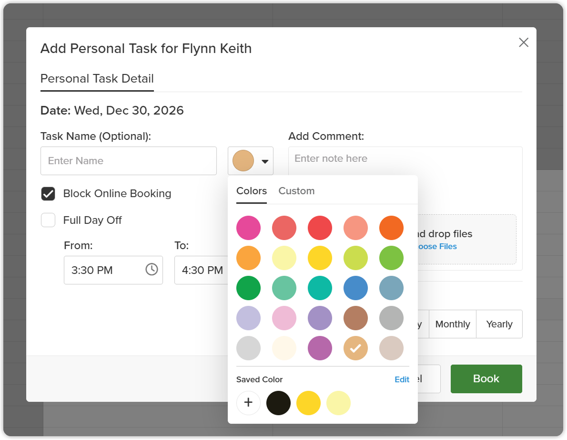This screenshot has width=567, height=440.
Task: Edit the saved colors
Action: tap(402, 379)
